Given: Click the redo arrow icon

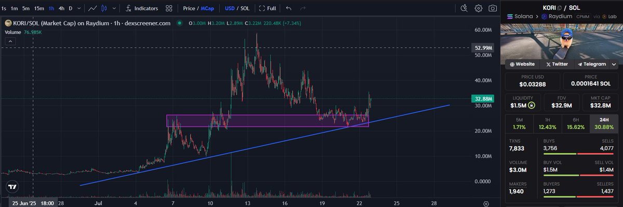Looking at the screenshot, I should pyautogui.click(x=303, y=8).
